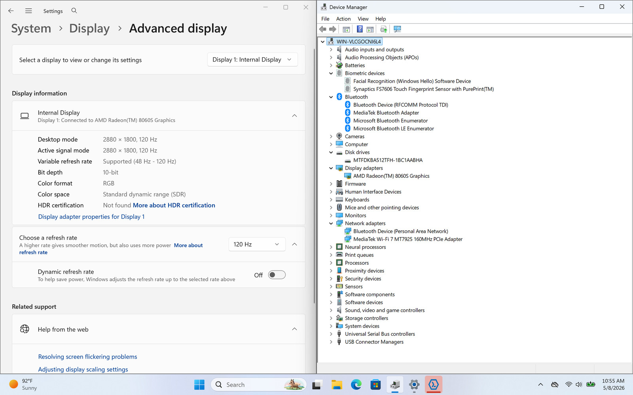Screen dimensions: 633x395
Task: Open Adjusting display scaling settings link
Action: (x=83, y=369)
